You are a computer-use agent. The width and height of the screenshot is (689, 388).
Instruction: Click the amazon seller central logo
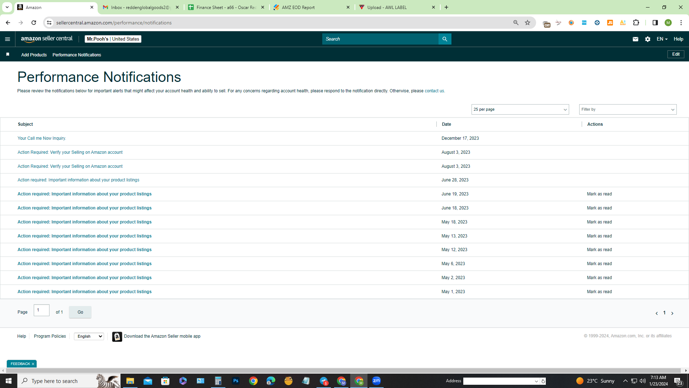coord(47,39)
